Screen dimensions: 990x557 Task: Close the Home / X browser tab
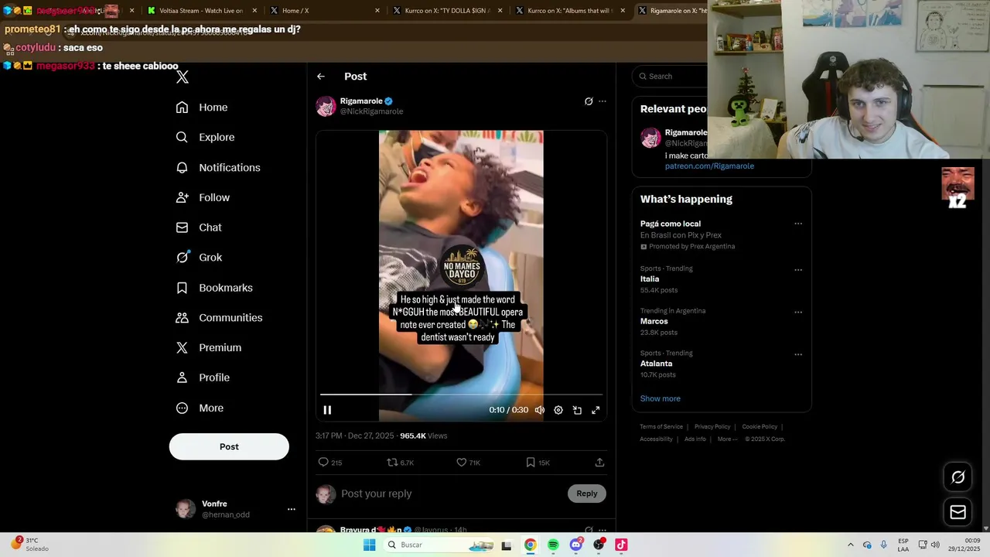377,11
